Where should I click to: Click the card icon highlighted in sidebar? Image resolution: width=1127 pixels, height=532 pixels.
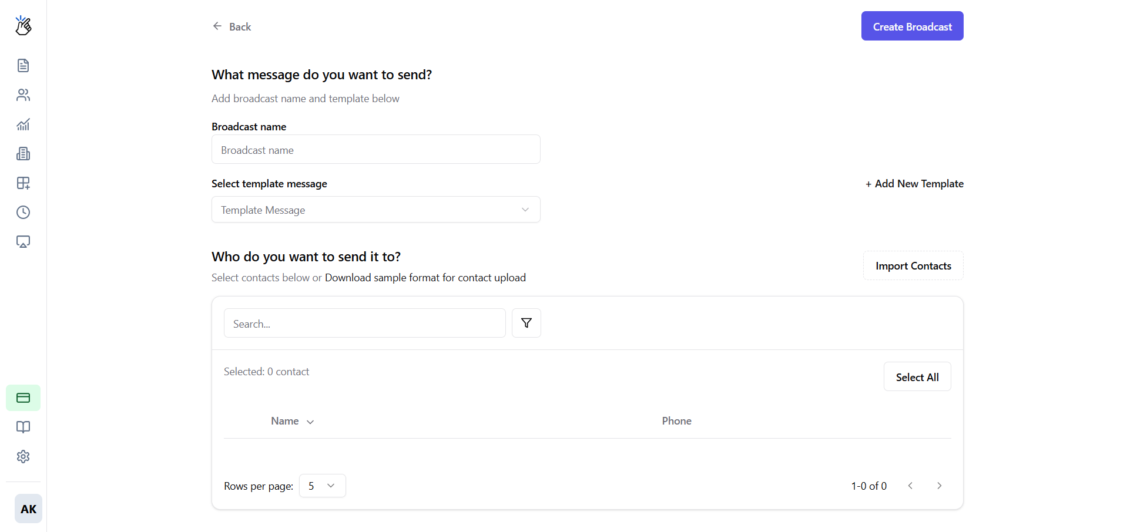[23, 398]
